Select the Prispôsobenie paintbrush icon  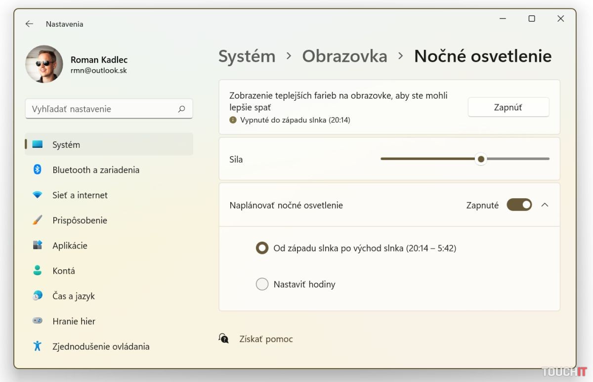pos(37,220)
